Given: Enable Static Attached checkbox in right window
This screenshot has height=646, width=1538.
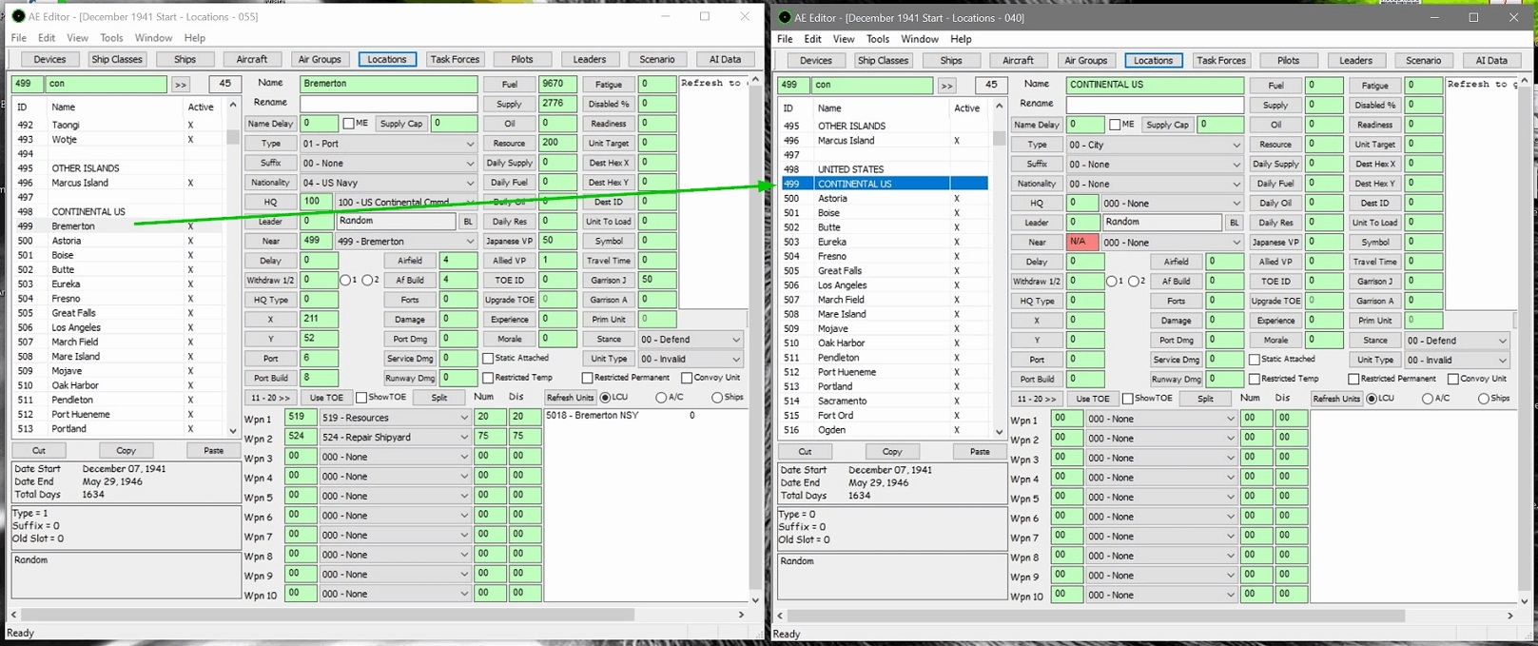Looking at the screenshot, I should tap(1254, 360).
